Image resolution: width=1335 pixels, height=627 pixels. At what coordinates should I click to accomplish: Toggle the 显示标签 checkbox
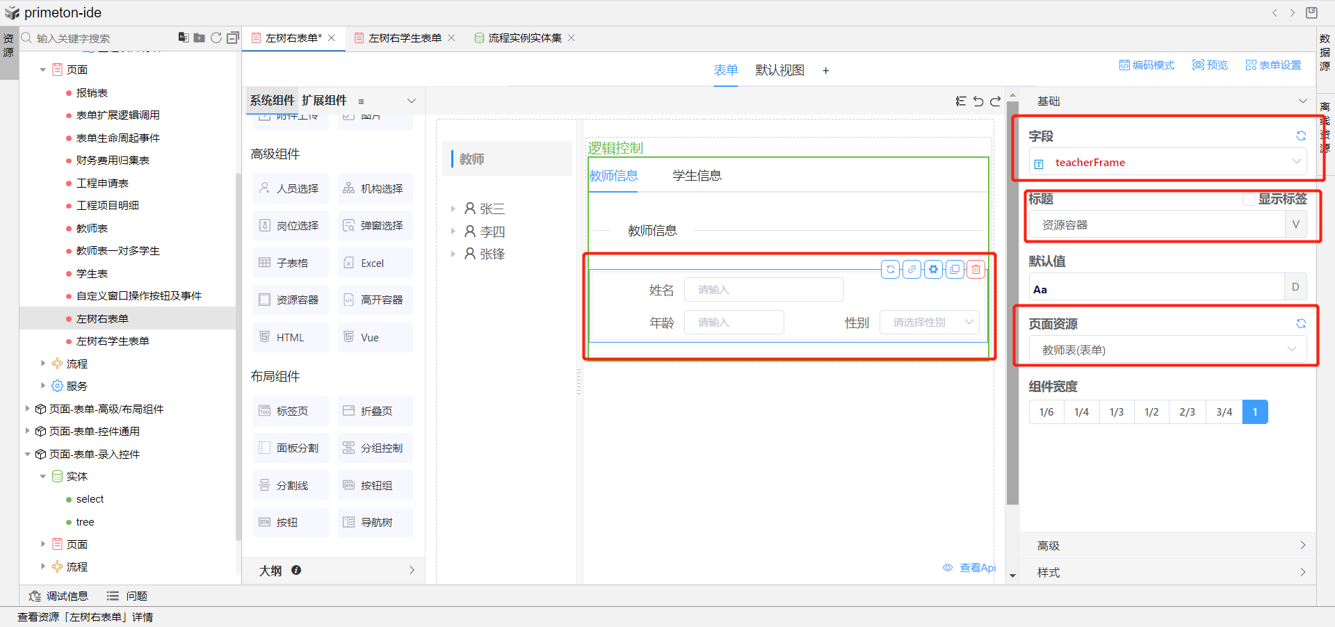(x=1249, y=199)
